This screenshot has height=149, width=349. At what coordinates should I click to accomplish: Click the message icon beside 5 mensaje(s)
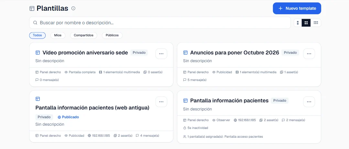pos(185,80)
